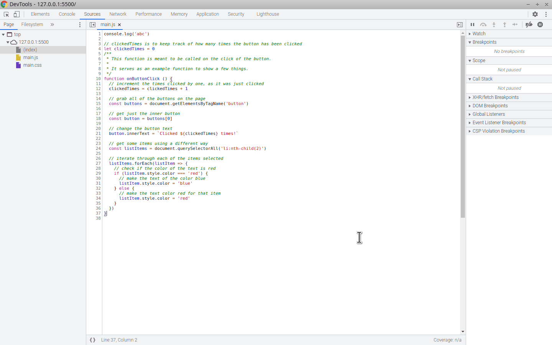The image size is (552, 345).
Task: Expand the Watch section
Action: [479, 34]
